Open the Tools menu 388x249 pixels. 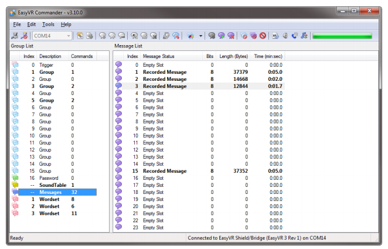pos(48,25)
